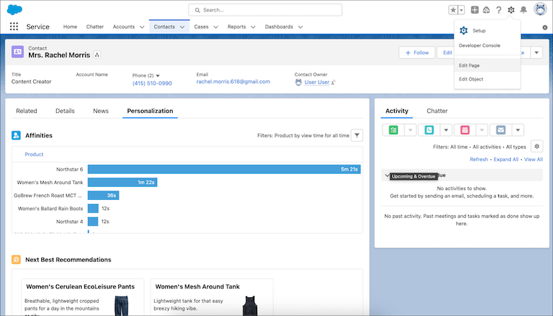This screenshot has width=553, height=316.
Task: Open the Help question mark icon
Action: pos(498,10)
